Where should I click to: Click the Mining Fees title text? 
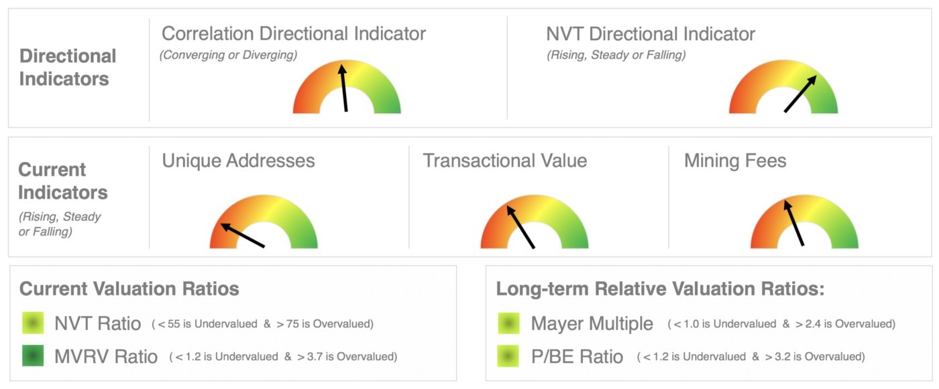735,161
